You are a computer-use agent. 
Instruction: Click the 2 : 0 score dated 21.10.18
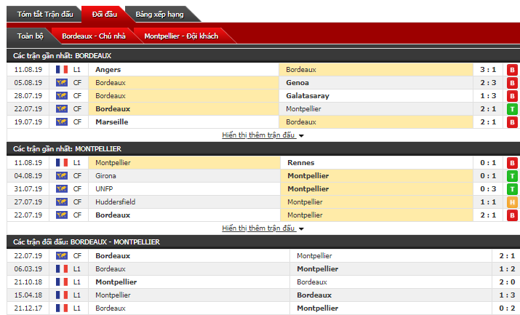click(x=507, y=282)
